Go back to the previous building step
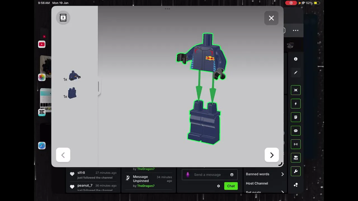The image size is (358, 201). point(63,155)
